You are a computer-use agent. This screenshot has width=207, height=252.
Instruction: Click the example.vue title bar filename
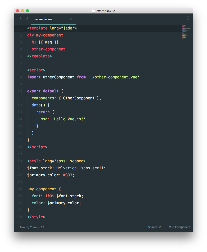click(106, 11)
